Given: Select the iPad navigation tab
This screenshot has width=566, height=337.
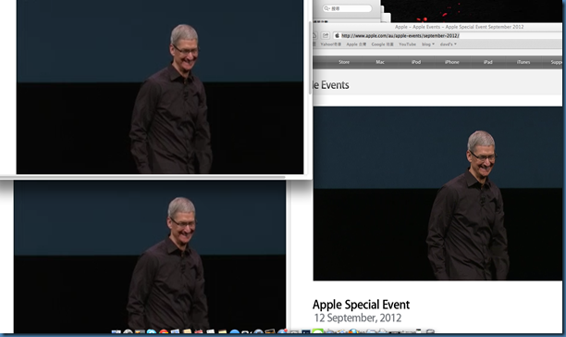Looking at the screenshot, I should click(487, 62).
